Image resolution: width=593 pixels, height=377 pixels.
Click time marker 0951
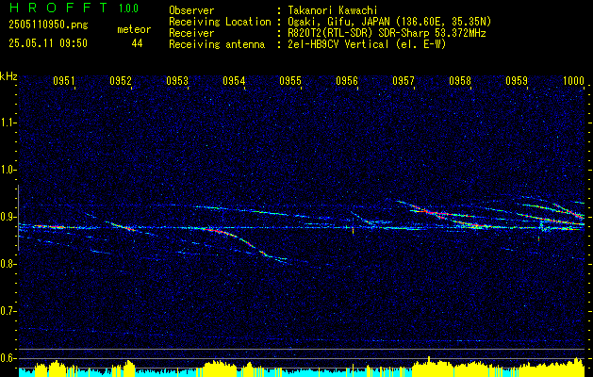64,80
